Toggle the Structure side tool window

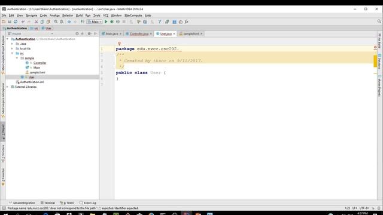tap(3, 153)
